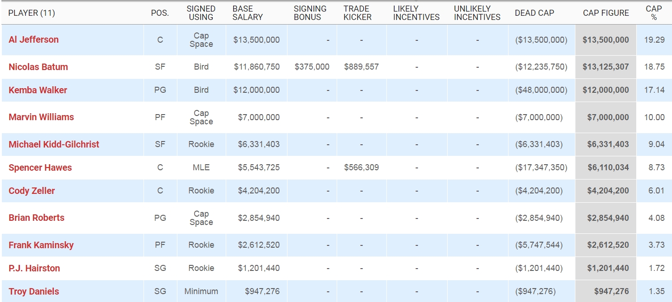Screen dimensions: 672x302
Task: Sort by the UNLIKELY INCENTIVES header
Action: [477, 13]
